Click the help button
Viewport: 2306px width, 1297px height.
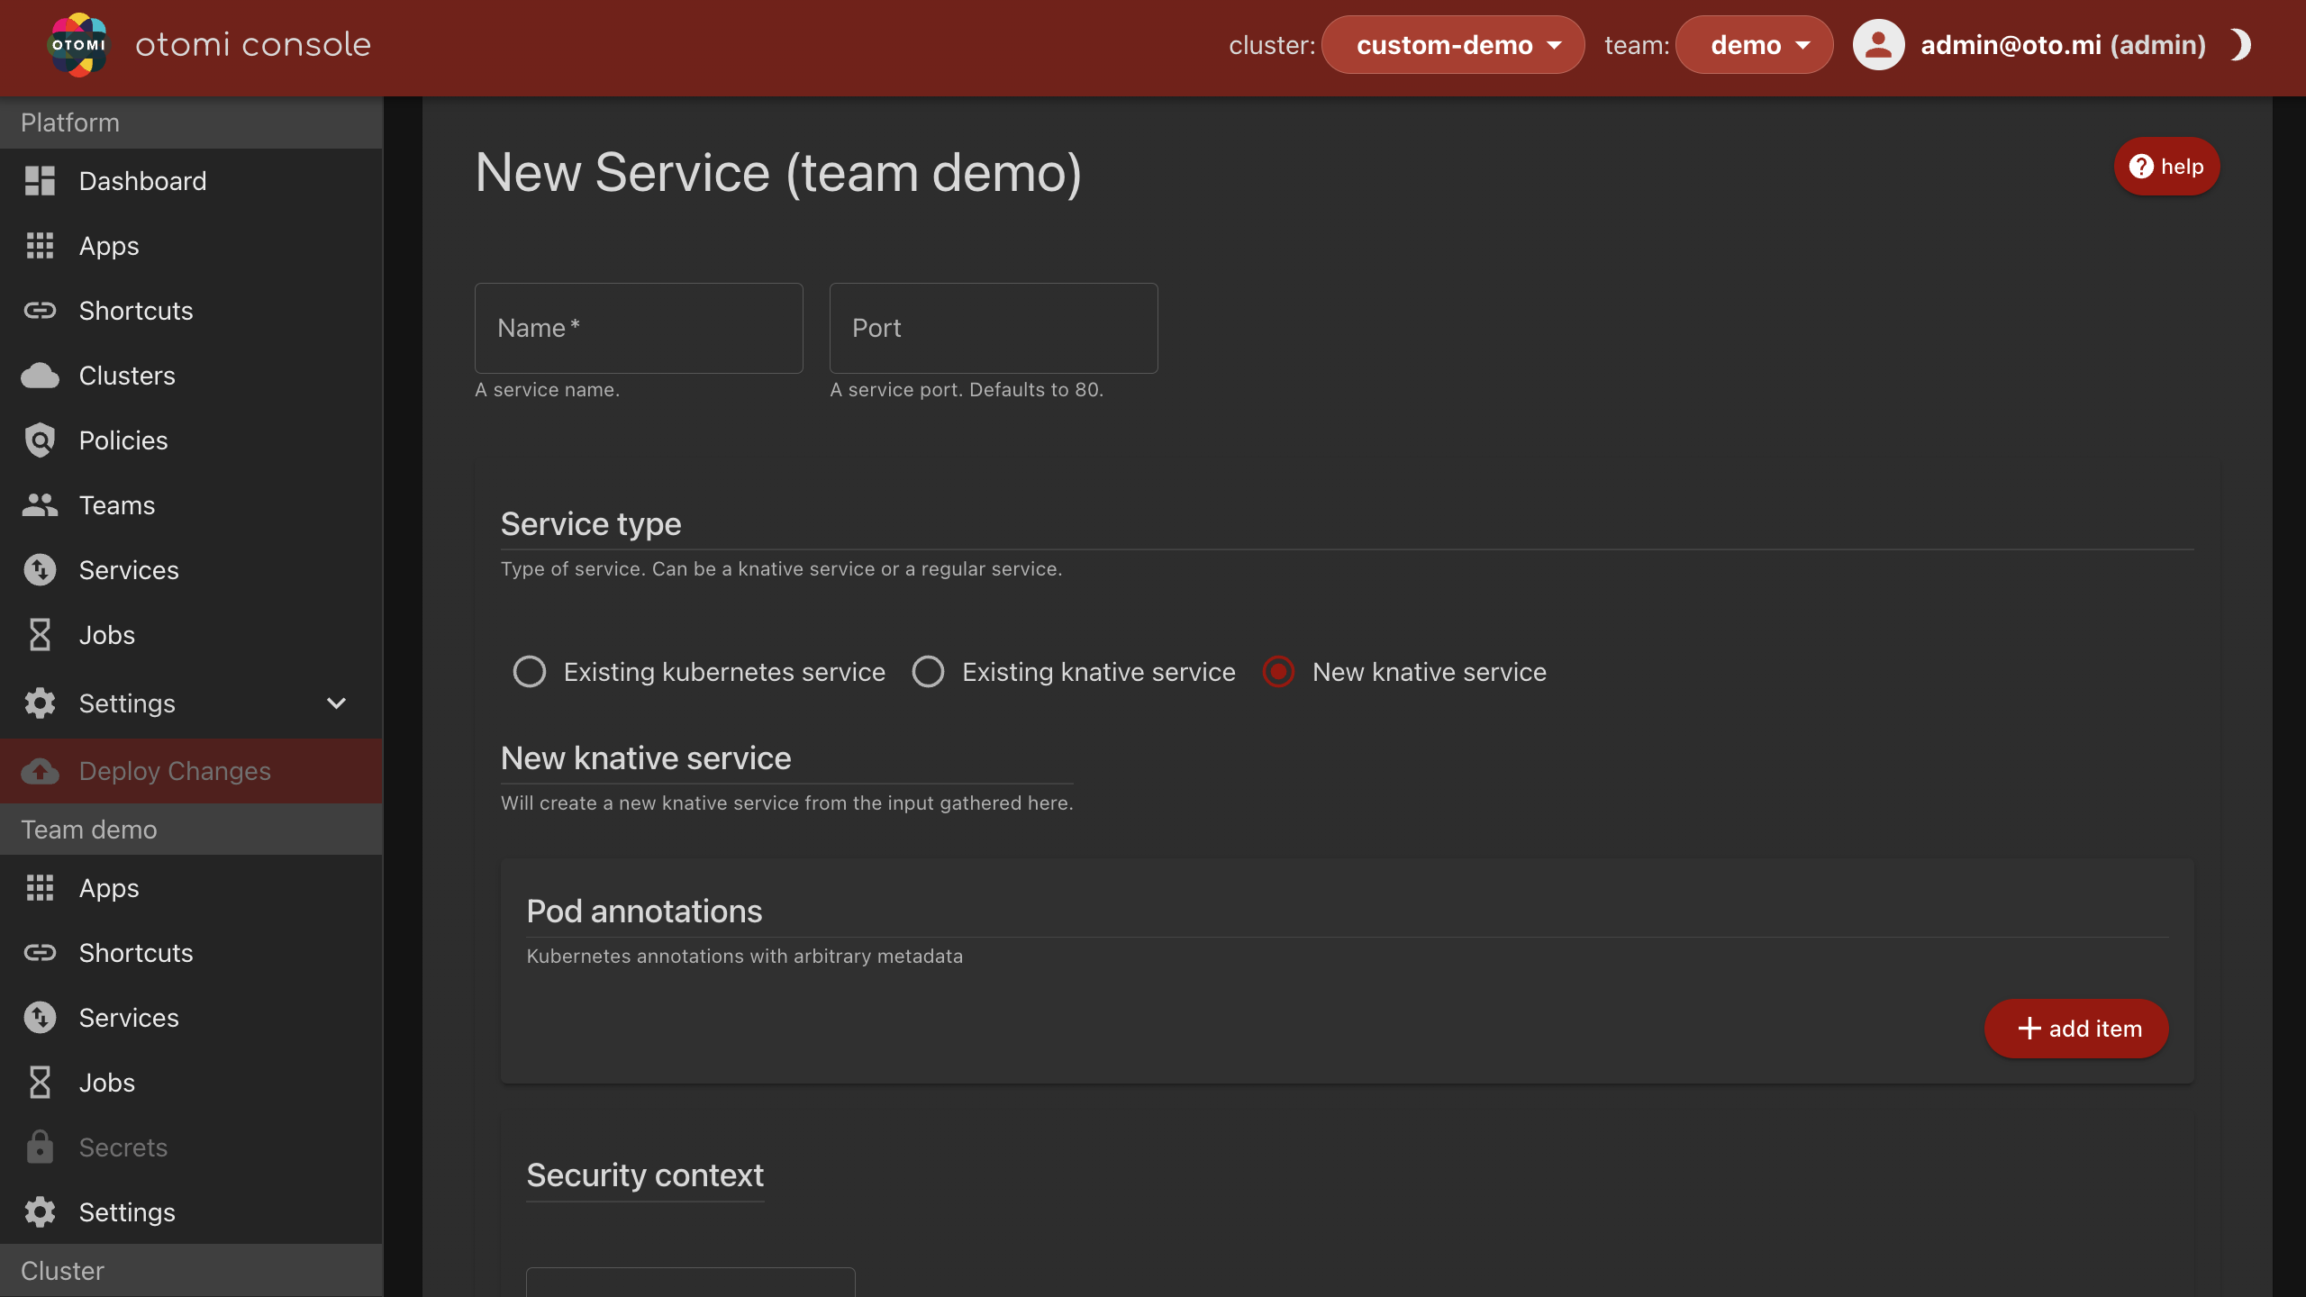coord(2166,167)
